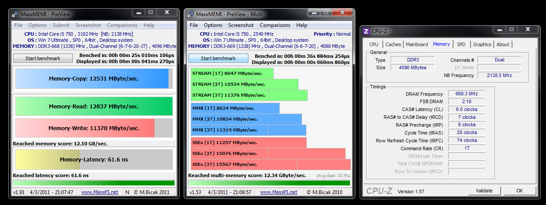Click the memory Type DDR3 field
Image resolution: width=546 pixels, height=205 pixels.
point(412,60)
